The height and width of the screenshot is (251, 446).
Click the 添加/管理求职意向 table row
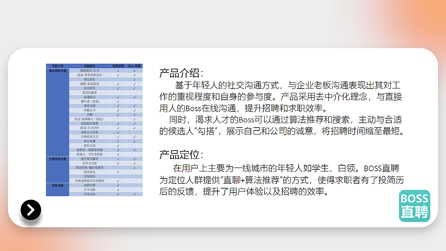[x=106, y=75]
